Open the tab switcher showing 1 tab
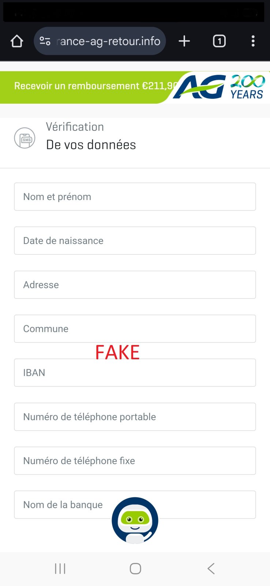 (x=219, y=41)
